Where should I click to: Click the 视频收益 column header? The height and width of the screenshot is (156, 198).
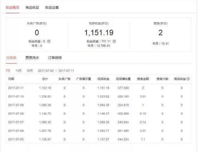(x=103, y=79)
